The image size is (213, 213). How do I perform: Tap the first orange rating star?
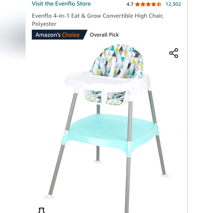pyautogui.click(x=137, y=4)
